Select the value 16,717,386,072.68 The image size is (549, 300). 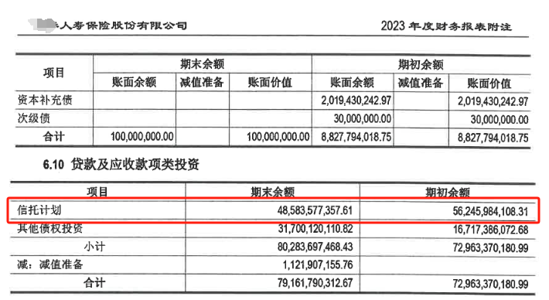click(490, 230)
